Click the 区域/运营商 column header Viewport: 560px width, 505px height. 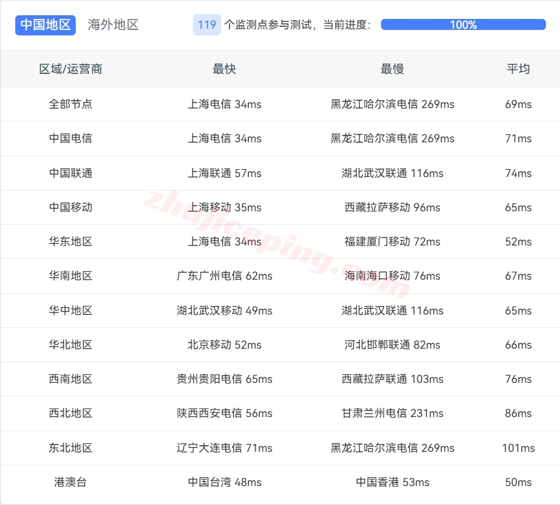point(71,69)
